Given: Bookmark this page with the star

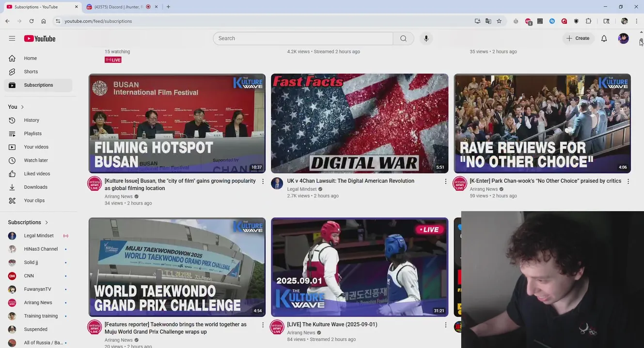Looking at the screenshot, I should click(499, 21).
